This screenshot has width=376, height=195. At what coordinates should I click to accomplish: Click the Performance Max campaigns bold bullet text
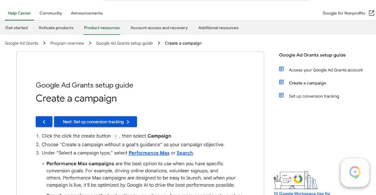pyautogui.click(x=80, y=164)
